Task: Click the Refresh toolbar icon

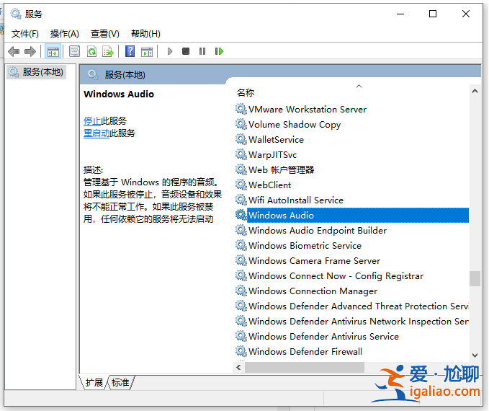Action: click(x=91, y=51)
